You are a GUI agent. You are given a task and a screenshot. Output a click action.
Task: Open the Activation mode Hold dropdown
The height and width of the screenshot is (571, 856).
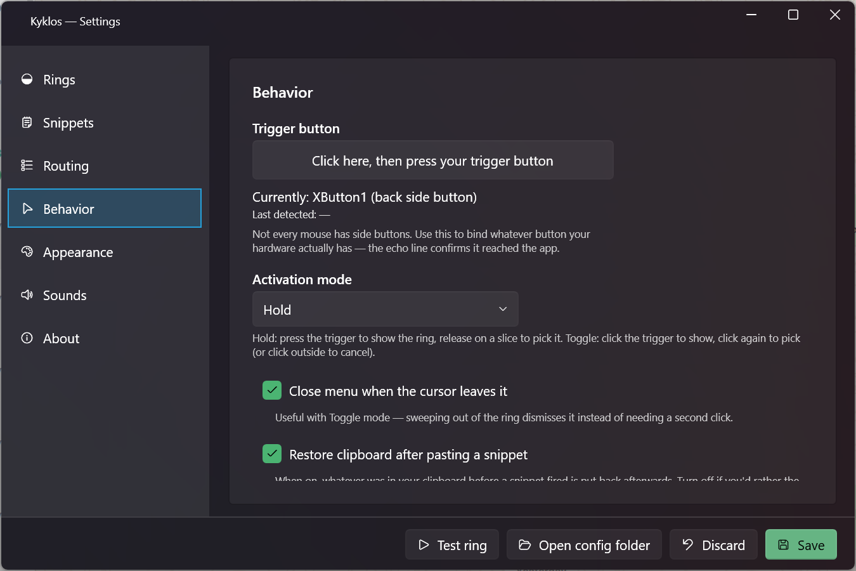pos(386,310)
